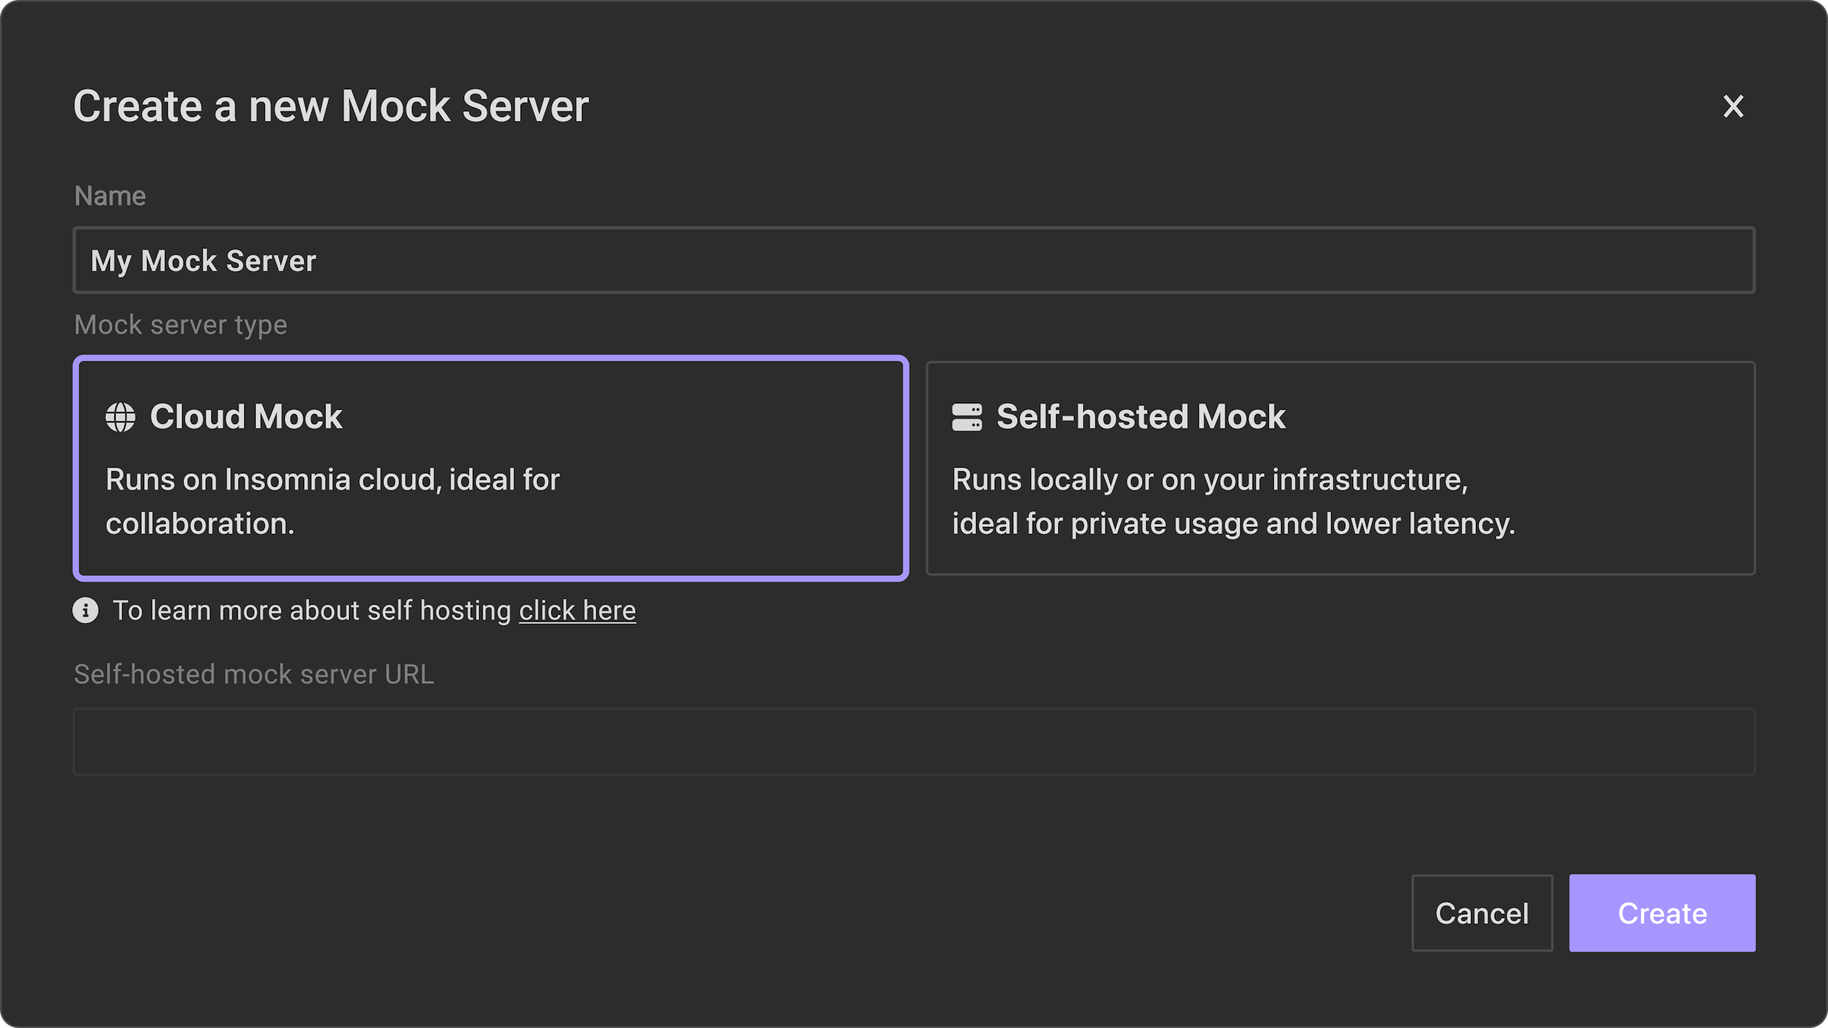Click the 'Create a new Mock Server' title
Viewport: 1828px width, 1028px height.
point(331,106)
